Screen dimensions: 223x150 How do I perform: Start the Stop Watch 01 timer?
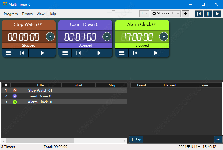42,53
